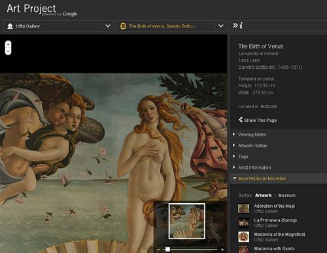The height and width of the screenshot is (253, 327).
Task: Sort works by Museum
Action: pyautogui.click(x=287, y=195)
